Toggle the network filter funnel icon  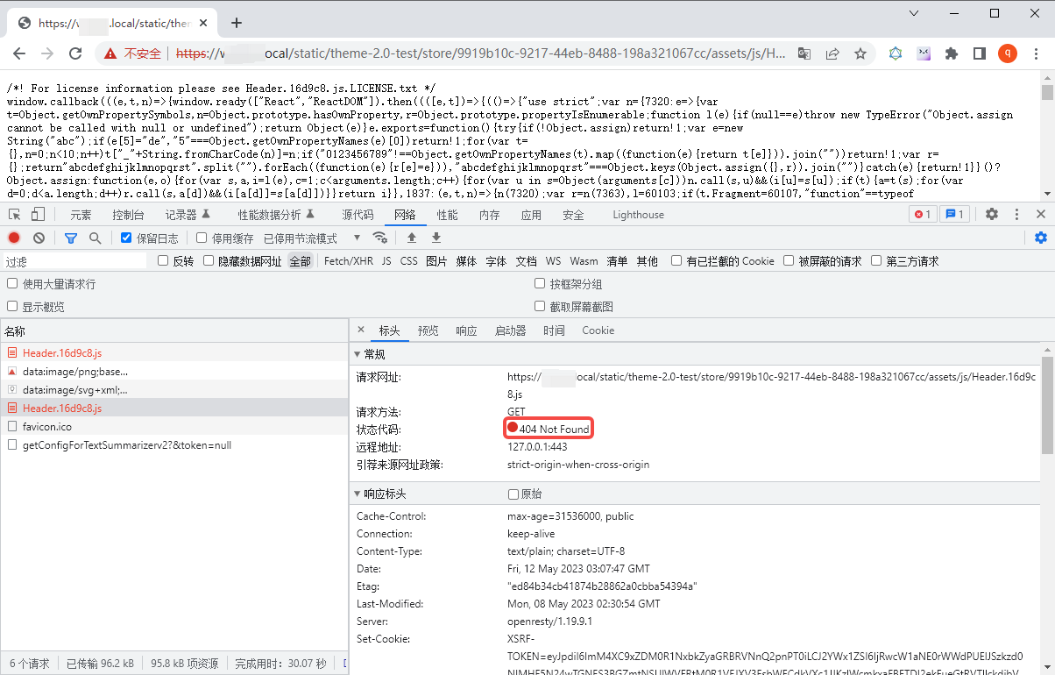coord(71,238)
